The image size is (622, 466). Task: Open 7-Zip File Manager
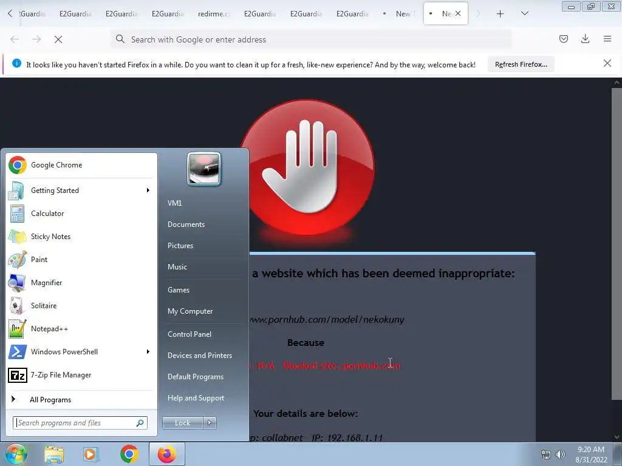pyautogui.click(x=81, y=375)
